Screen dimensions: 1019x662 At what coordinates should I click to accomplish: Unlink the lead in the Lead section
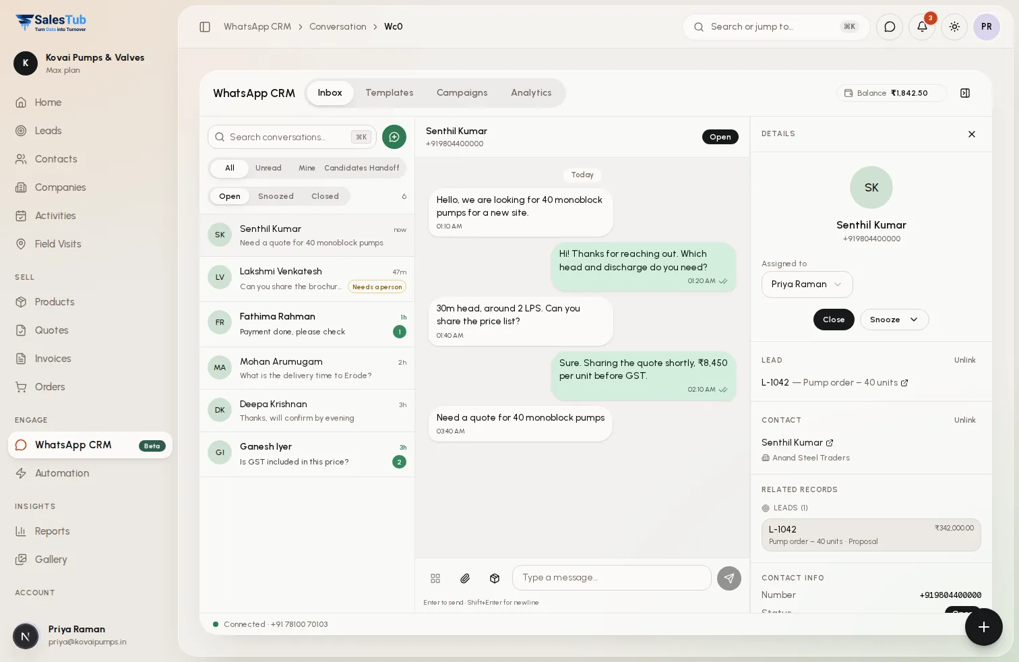click(964, 360)
